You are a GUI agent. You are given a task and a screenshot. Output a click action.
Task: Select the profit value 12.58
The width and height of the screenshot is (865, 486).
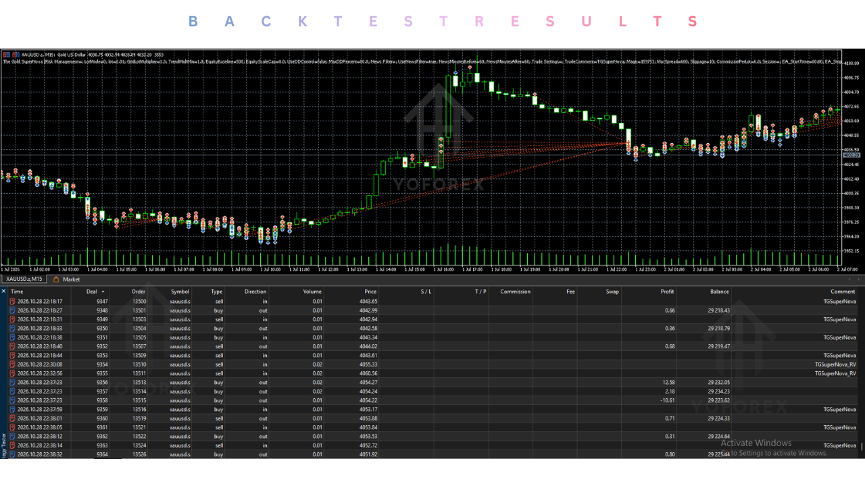coord(668,382)
